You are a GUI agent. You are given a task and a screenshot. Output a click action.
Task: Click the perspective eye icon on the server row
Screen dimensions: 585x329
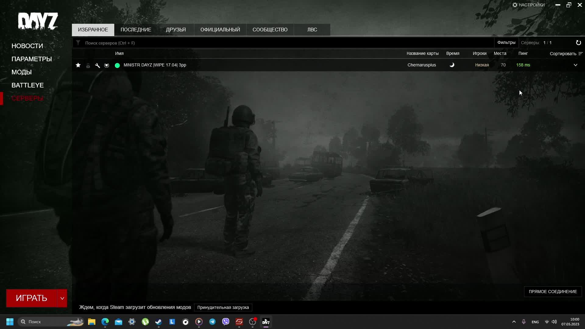tap(107, 65)
